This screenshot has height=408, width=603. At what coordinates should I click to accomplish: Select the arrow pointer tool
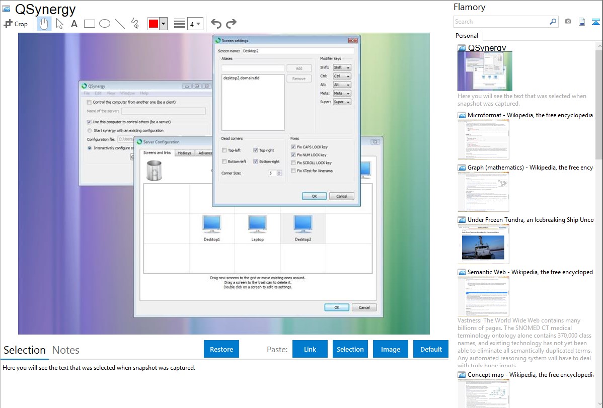(59, 24)
